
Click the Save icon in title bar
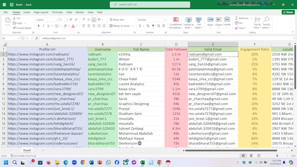click(11, 4)
